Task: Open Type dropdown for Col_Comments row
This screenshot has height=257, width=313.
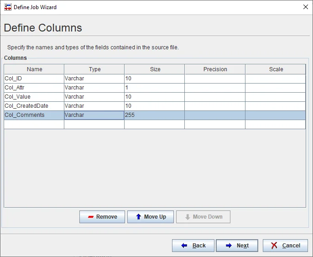Action: [x=94, y=115]
